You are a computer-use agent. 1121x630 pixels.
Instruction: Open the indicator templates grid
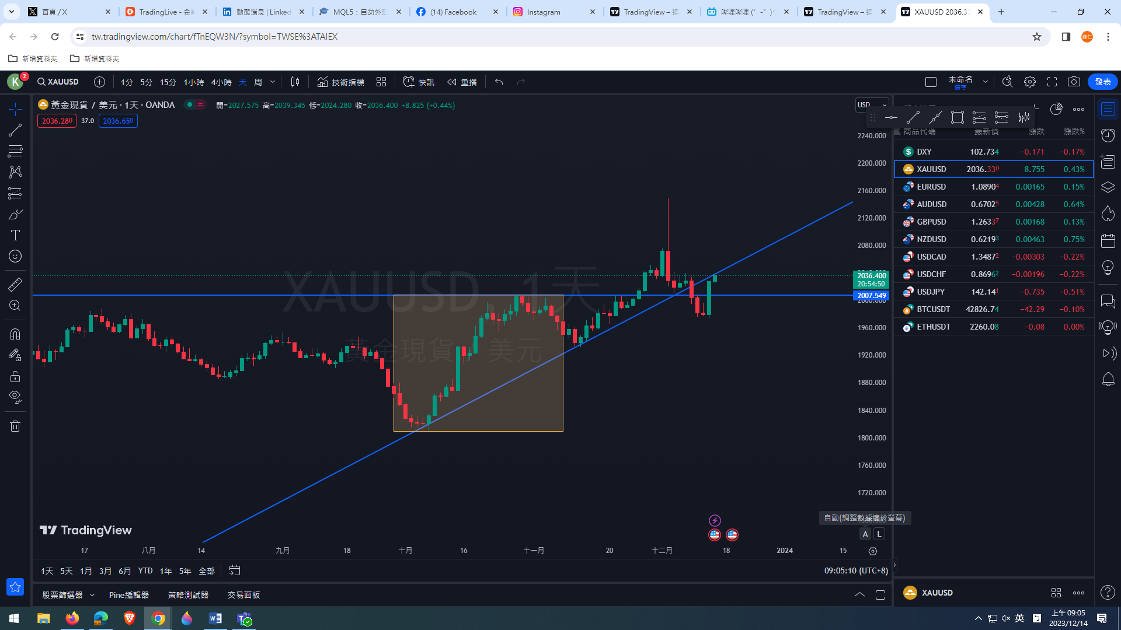(x=381, y=82)
